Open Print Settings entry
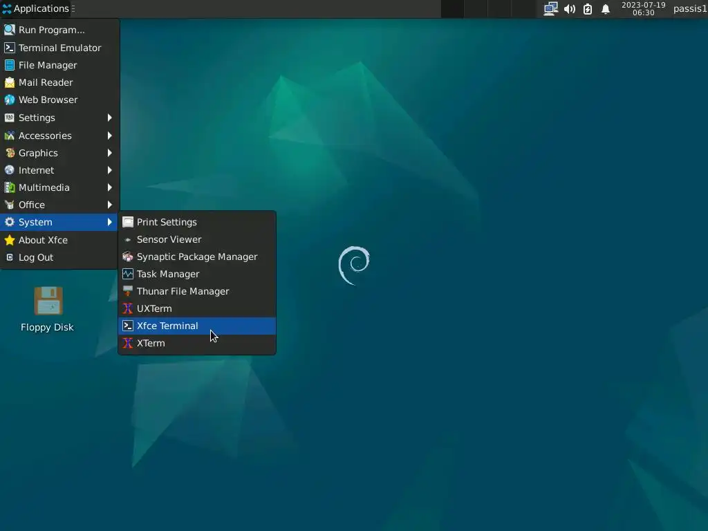The height and width of the screenshot is (531, 708). 197,222
